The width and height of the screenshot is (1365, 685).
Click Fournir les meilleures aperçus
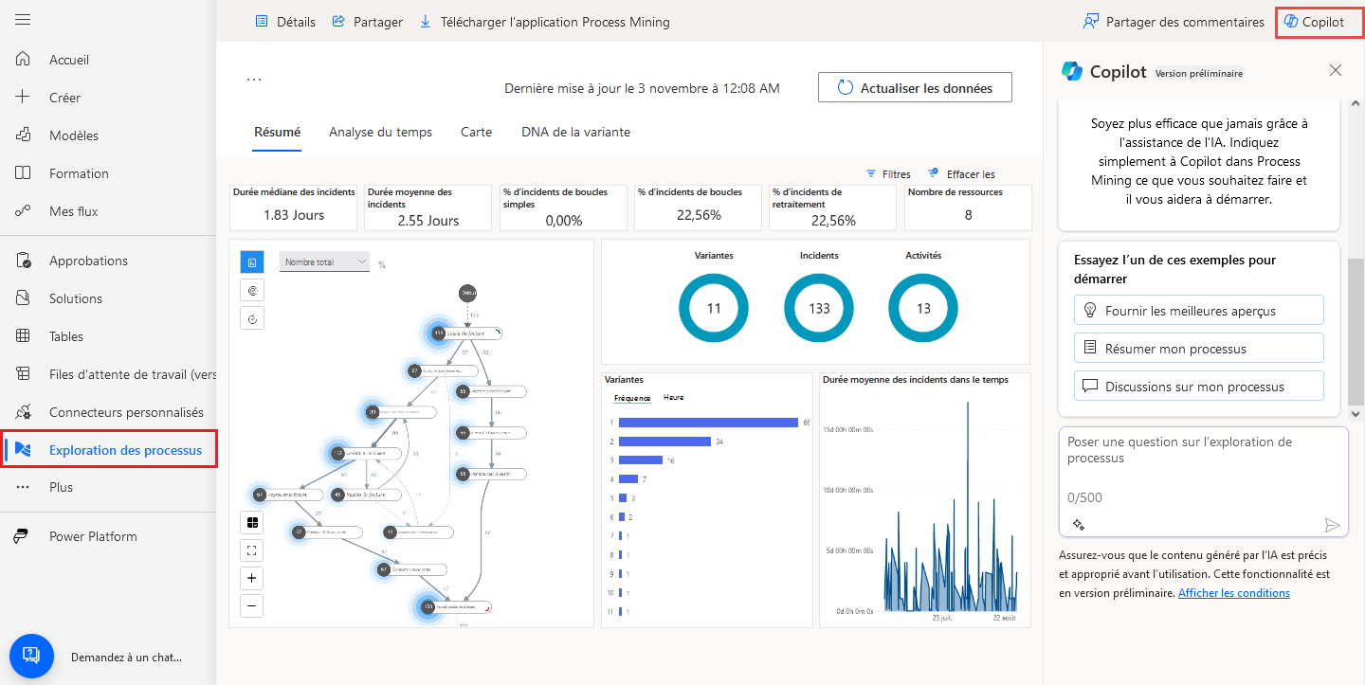tap(1198, 310)
